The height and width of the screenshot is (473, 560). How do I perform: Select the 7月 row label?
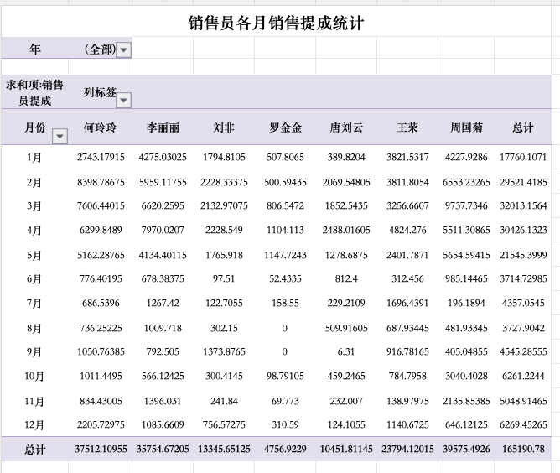pos(34,304)
